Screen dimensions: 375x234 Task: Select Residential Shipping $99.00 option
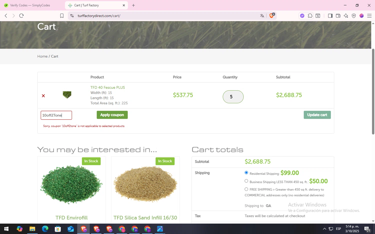click(246, 173)
